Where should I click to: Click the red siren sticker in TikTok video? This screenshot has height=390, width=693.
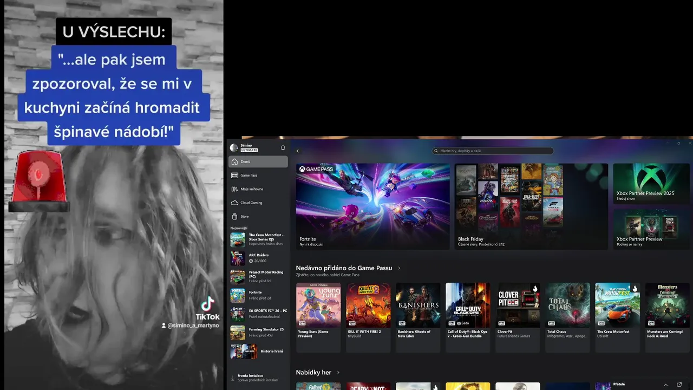tap(38, 181)
